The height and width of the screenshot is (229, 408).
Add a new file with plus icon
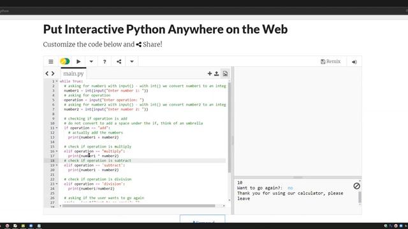click(210, 74)
